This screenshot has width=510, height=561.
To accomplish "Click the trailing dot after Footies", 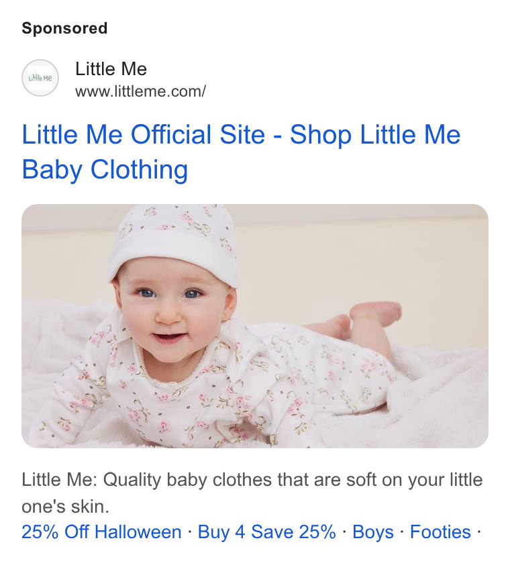I will tap(478, 531).
